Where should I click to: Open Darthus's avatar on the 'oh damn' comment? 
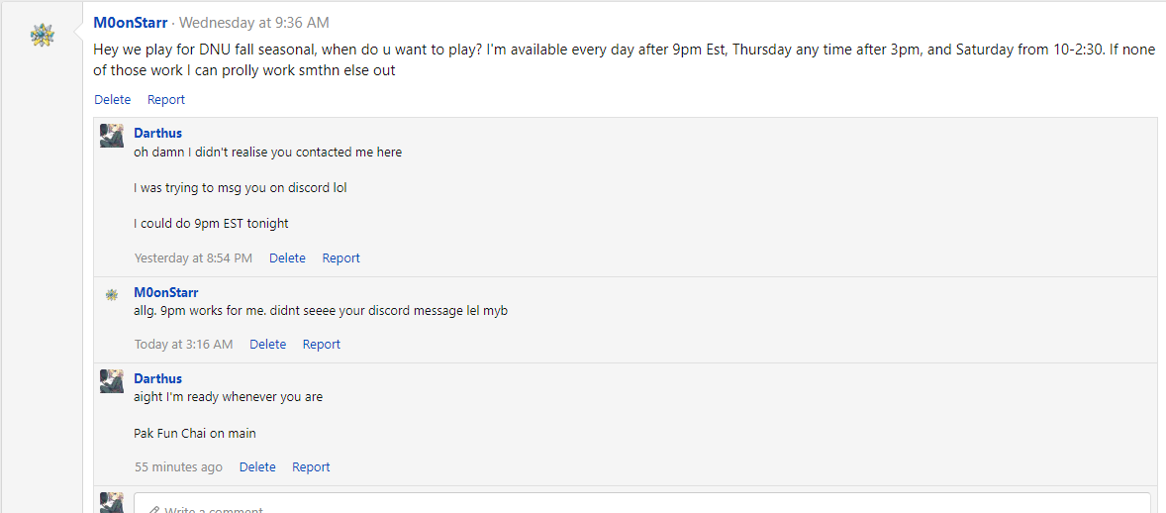(x=112, y=136)
